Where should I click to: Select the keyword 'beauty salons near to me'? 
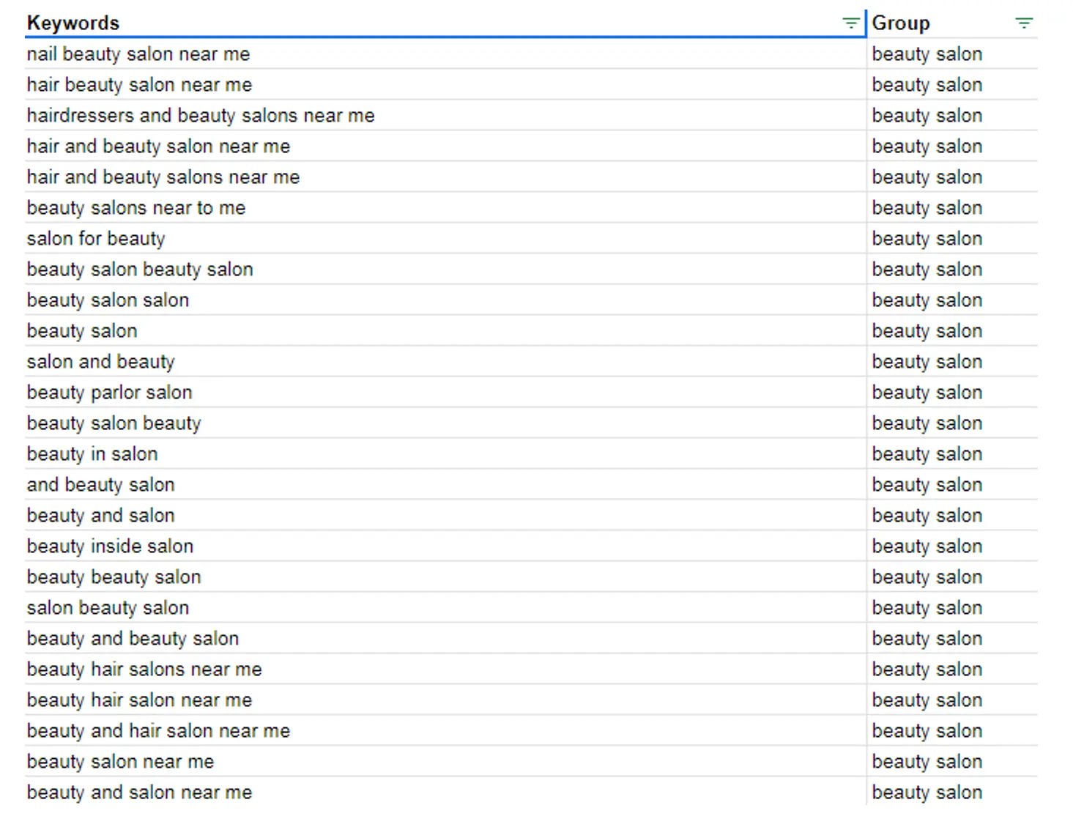tap(135, 207)
